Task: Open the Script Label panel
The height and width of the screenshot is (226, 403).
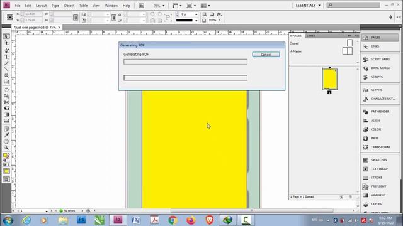Action: tap(380, 59)
